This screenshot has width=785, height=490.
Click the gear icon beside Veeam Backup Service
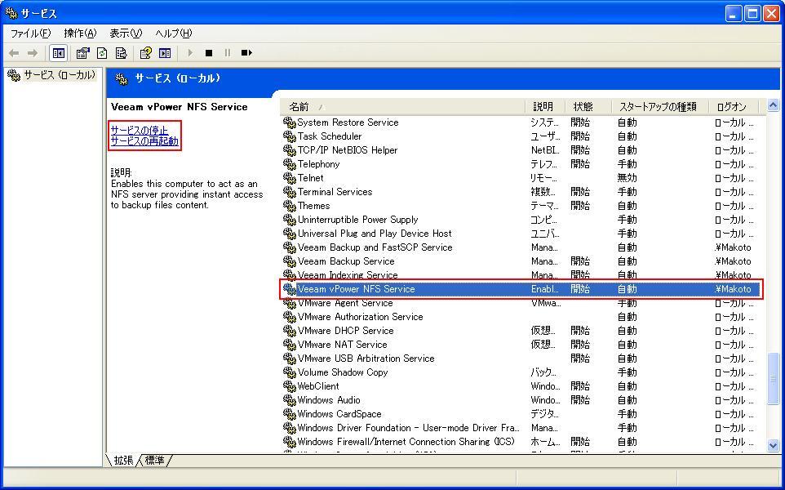coord(290,261)
